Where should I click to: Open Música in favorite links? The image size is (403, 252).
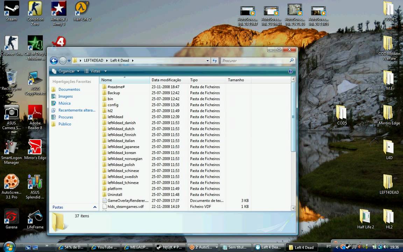click(x=64, y=103)
